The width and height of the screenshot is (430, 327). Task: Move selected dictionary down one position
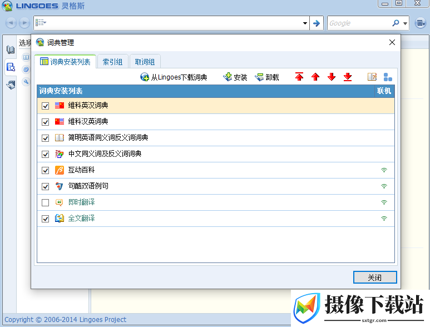tap(332, 77)
